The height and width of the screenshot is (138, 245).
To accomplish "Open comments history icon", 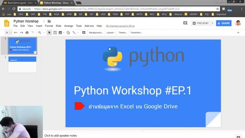I will (x=185, y=23).
